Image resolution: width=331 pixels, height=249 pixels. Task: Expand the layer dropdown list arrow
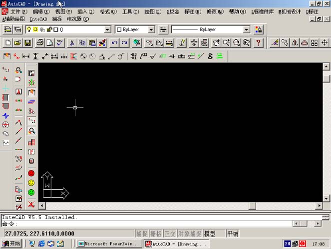coord(107,29)
